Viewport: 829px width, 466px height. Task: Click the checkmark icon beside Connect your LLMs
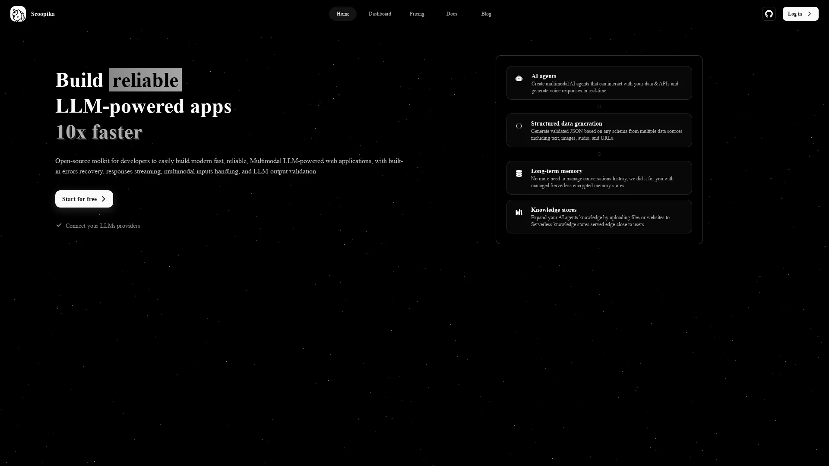coord(59,225)
